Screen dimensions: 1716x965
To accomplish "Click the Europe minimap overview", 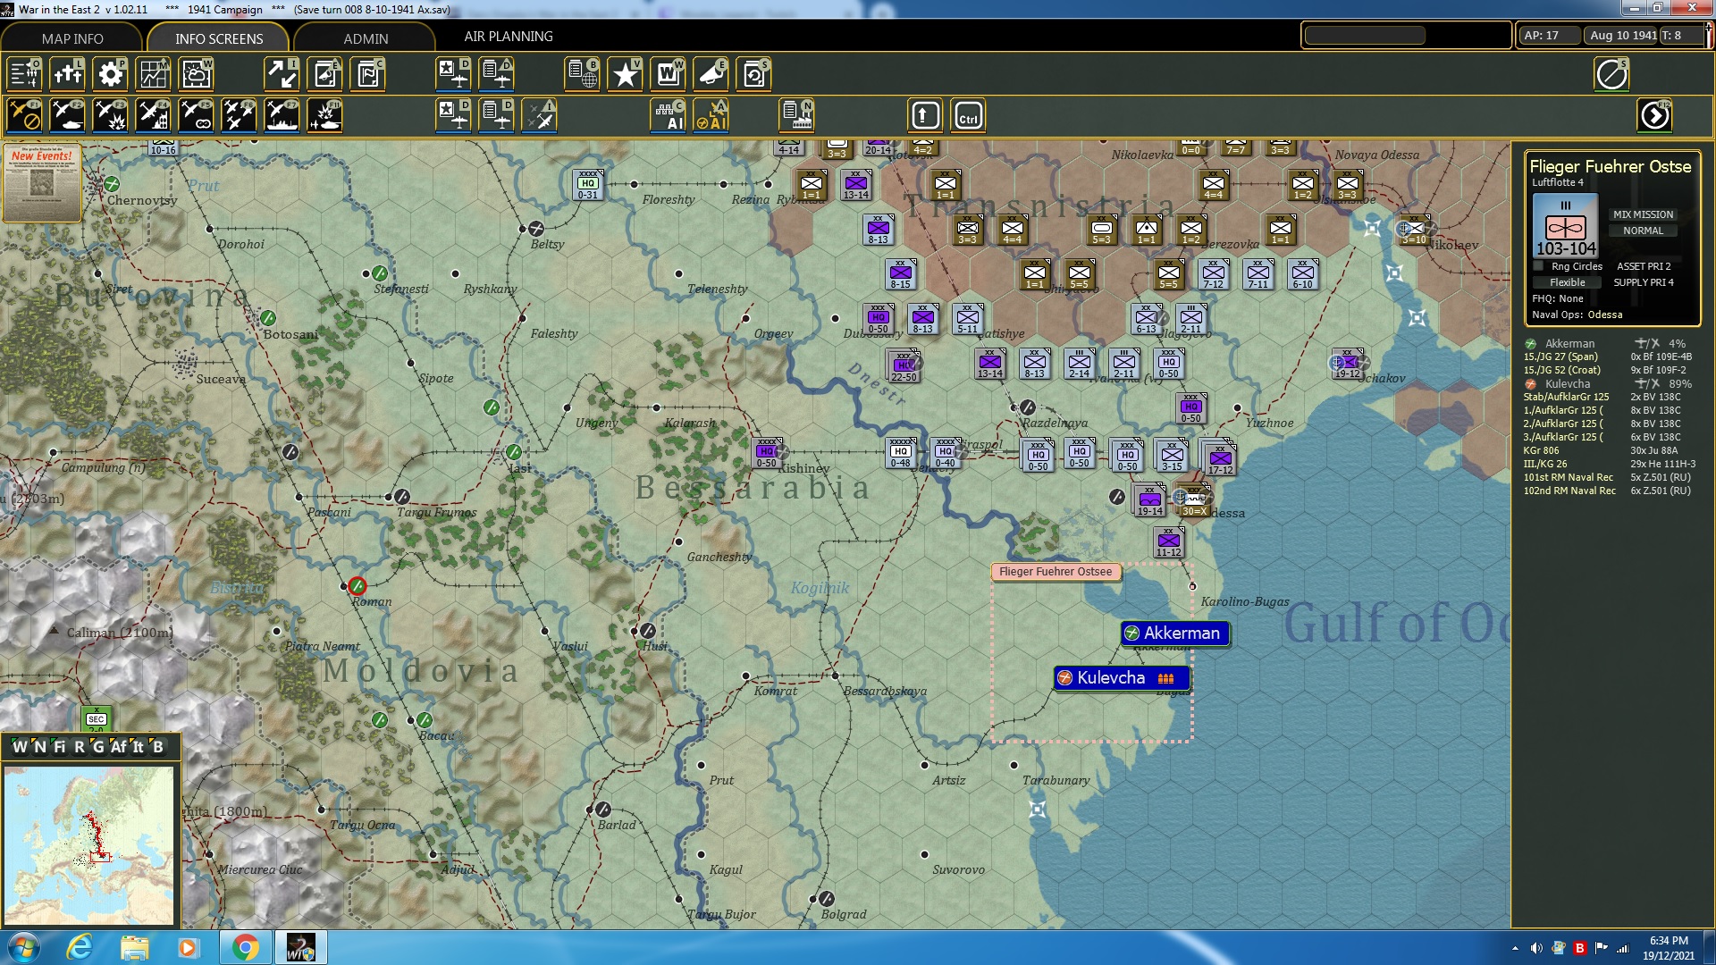I will [88, 844].
